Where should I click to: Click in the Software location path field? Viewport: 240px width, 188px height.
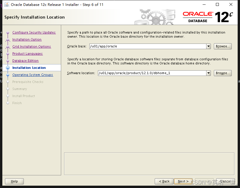[x=152, y=73]
